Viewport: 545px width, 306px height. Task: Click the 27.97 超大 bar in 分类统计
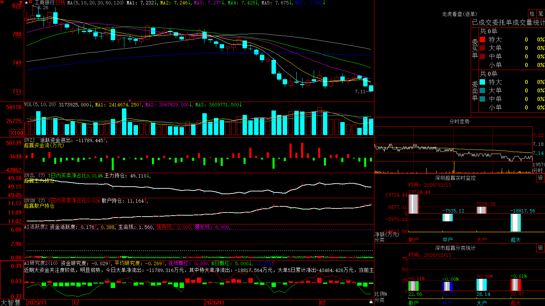tap(516, 285)
